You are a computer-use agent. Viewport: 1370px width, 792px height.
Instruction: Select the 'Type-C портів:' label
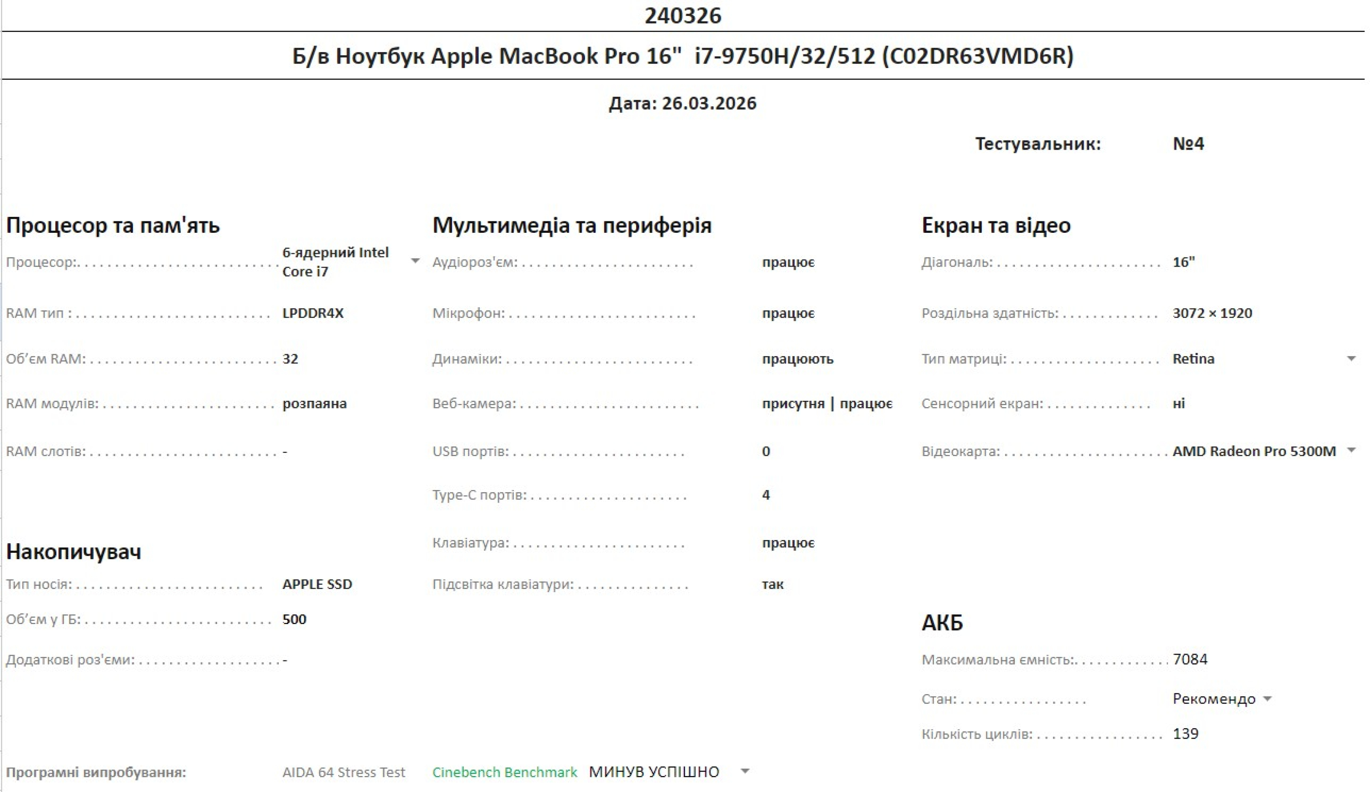click(x=479, y=495)
